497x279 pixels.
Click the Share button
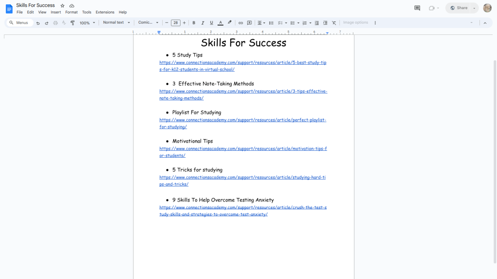459,8
